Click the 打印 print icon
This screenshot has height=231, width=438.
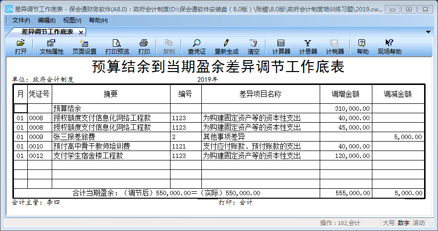point(144,47)
